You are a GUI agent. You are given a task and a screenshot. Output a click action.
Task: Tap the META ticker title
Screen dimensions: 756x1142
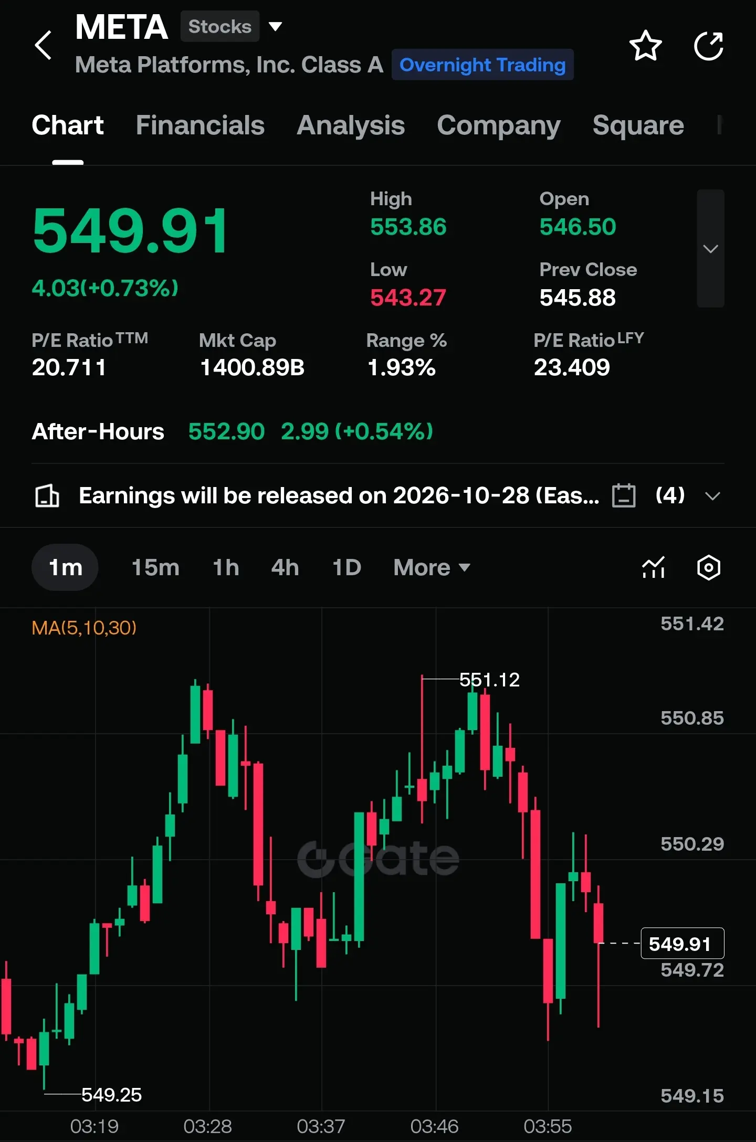(x=122, y=27)
